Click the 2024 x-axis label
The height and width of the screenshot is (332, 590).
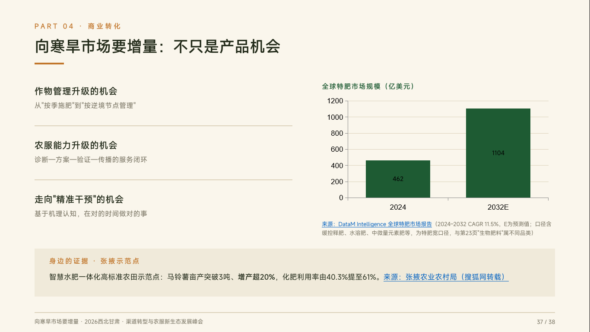pos(398,207)
